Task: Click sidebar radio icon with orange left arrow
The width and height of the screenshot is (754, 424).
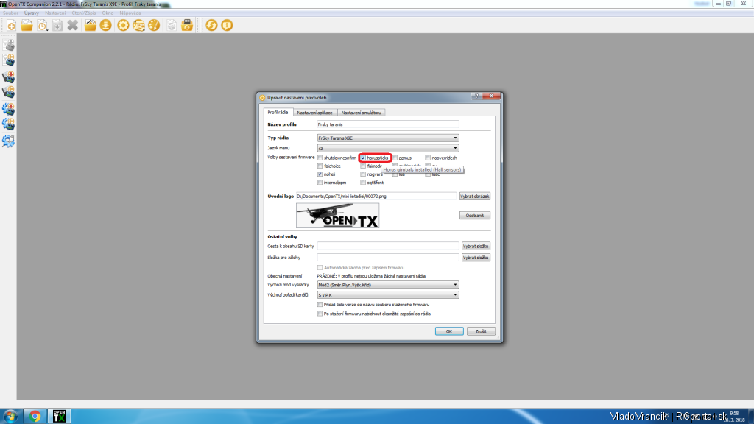Action: [9, 92]
